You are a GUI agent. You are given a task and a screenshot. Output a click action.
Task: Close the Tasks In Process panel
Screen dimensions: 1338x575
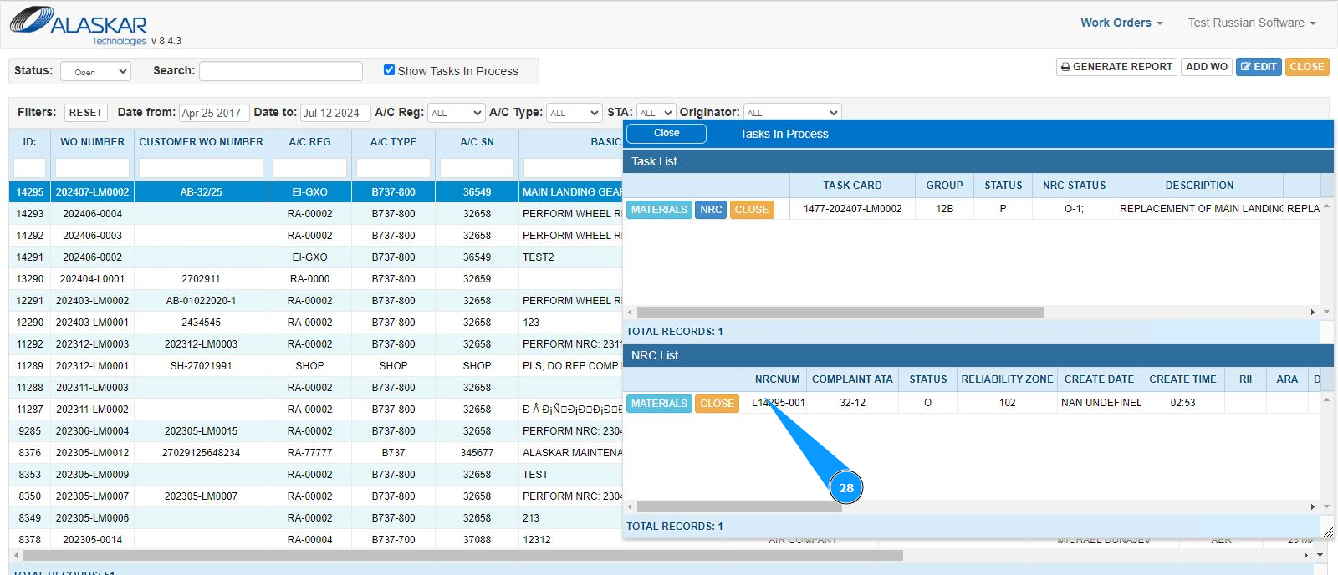click(x=666, y=134)
